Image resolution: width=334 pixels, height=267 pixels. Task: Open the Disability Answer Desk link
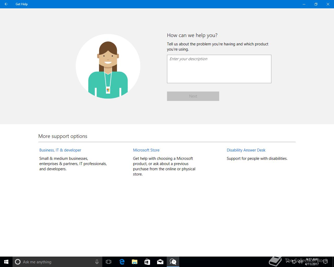[x=246, y=150]
